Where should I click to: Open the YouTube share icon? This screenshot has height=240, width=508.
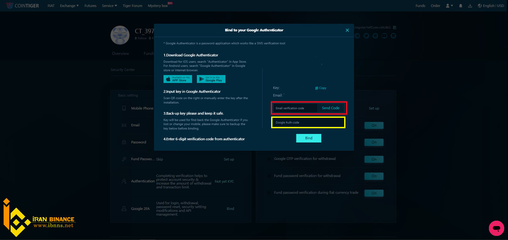384,36
